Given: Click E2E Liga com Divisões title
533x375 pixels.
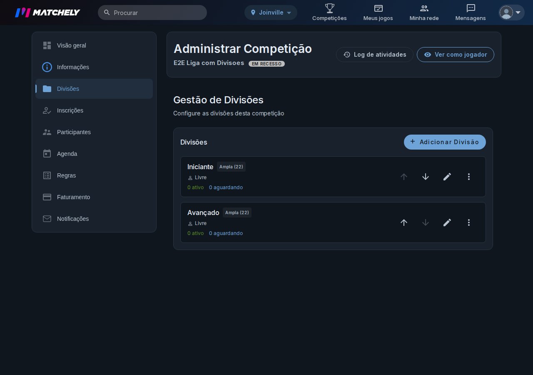Looking at the screenshot, I should pos(209,63).
